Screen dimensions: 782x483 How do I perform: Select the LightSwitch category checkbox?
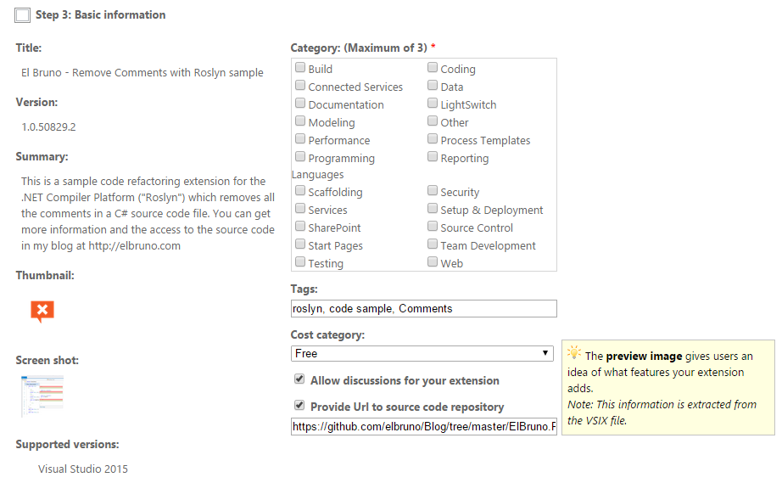[x=433, y=104]
